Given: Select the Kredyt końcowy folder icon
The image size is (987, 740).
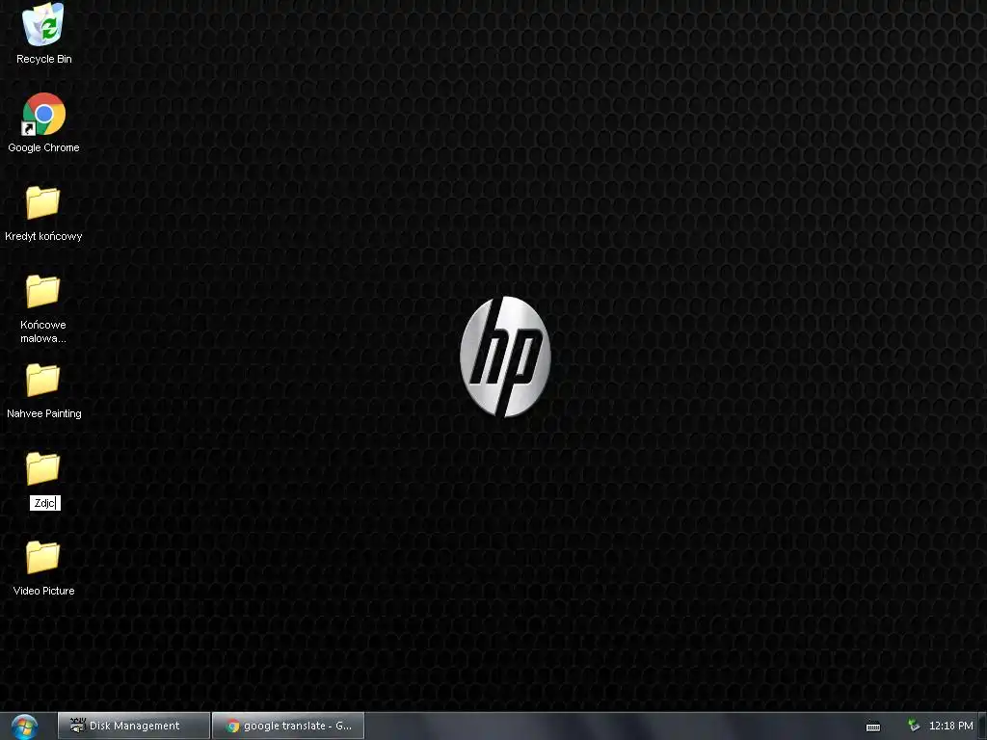Looking at the screenshot, I should 42,202.
